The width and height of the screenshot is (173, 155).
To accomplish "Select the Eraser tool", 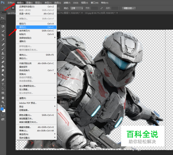I will (x=3, y=62).
